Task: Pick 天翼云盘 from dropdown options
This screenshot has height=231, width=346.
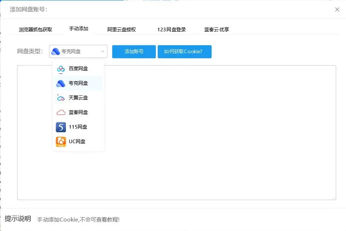Action: pos(78,98)
